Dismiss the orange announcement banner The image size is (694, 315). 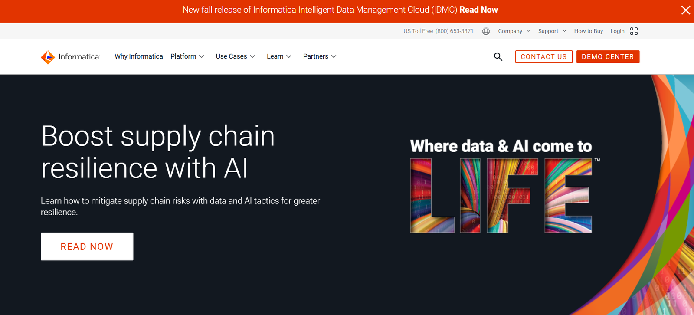click(x=685, y=10)
